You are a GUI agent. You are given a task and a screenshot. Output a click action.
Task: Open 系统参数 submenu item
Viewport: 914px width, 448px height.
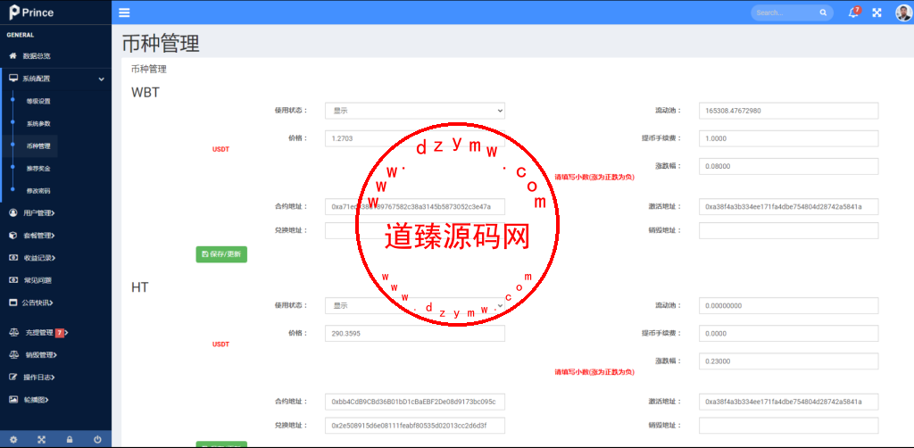38,123
